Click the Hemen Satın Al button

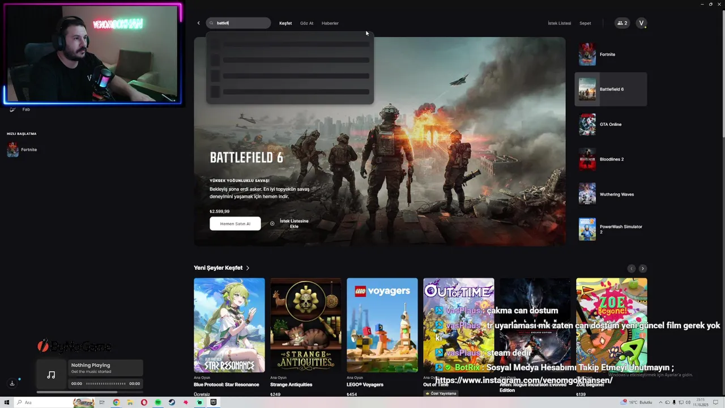pyautogui.click(x=235, y=224)
